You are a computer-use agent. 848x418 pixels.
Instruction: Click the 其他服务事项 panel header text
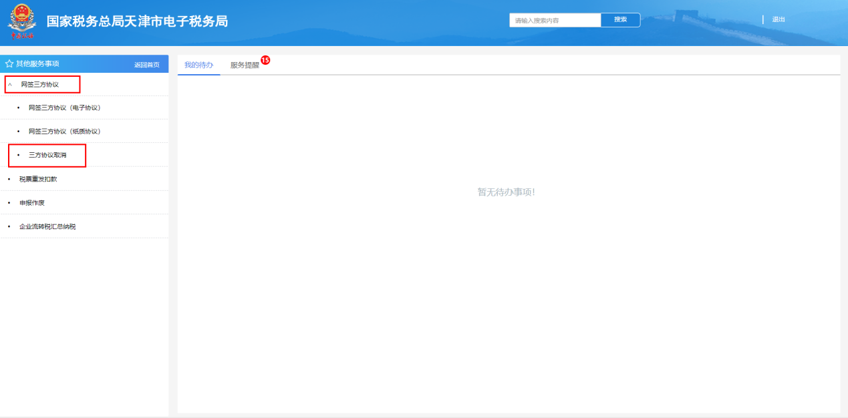pos(37,64)
